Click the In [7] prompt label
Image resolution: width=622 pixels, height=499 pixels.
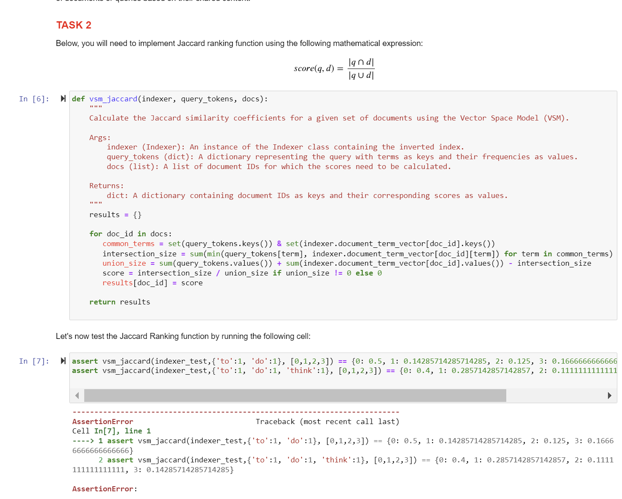click(33, 361)
